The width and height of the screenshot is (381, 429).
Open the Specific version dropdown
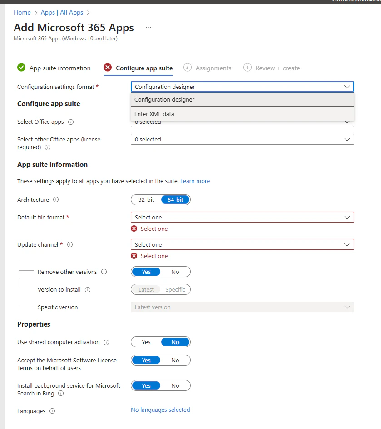(x=242, y=307)
